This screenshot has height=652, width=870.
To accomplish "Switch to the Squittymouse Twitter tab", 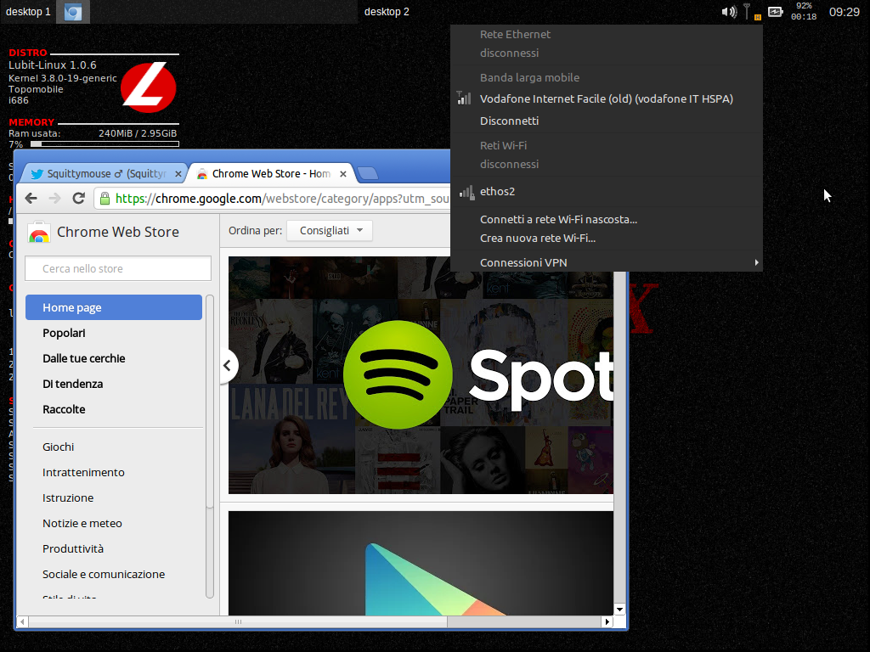I will tap(102, 171).
